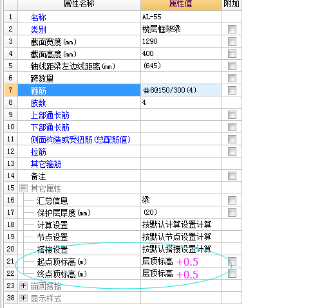The image size is (331, 308).
Task: Edit the 类别 value 楼层框架梁
Action: (181, 29)
